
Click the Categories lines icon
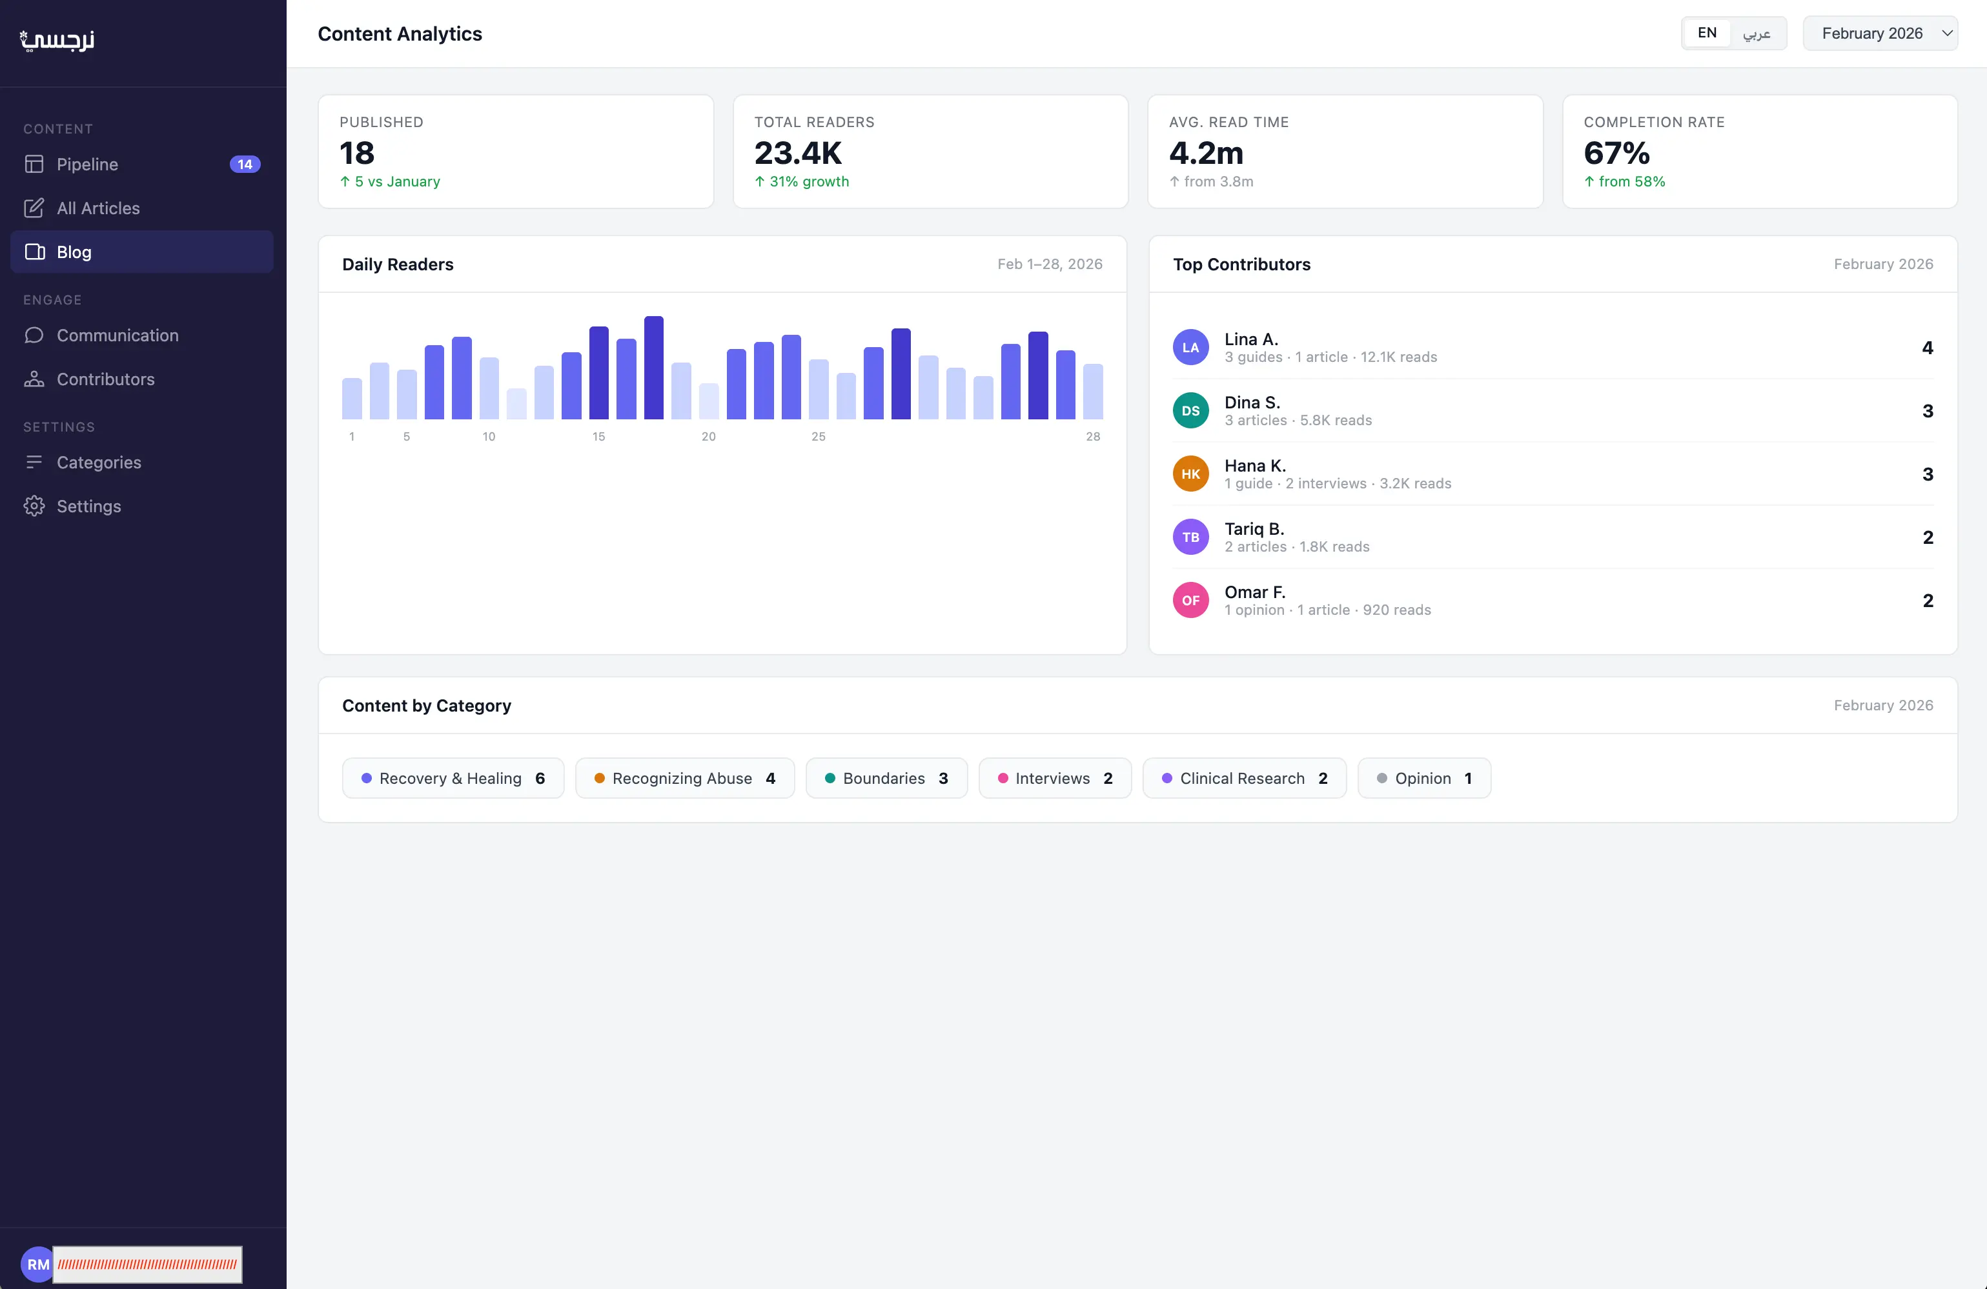click(x=34, y=462)
